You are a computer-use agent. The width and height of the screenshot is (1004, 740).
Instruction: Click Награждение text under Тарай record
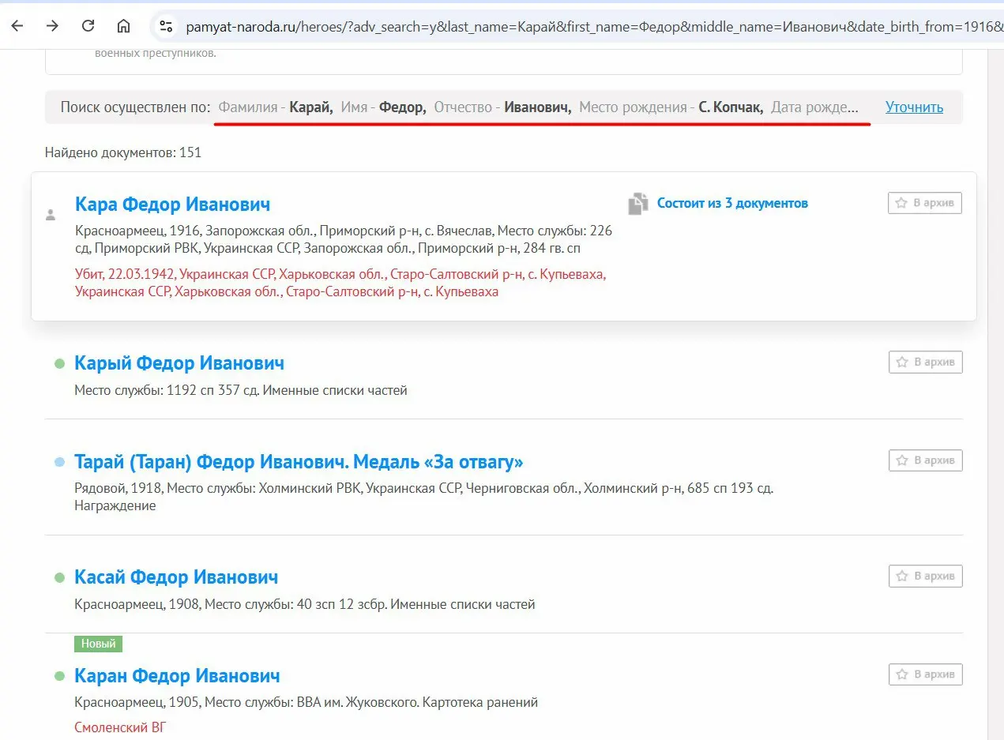pyautogui.click(x=115, y=505)
